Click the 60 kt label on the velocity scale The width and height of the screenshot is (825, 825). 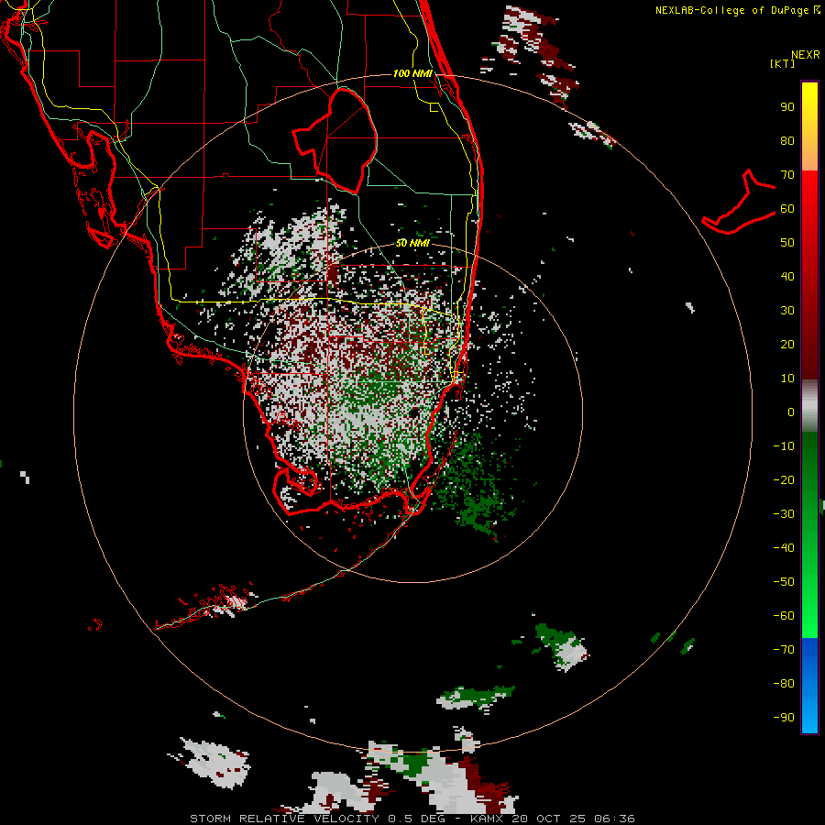click(x=787, y=209)
